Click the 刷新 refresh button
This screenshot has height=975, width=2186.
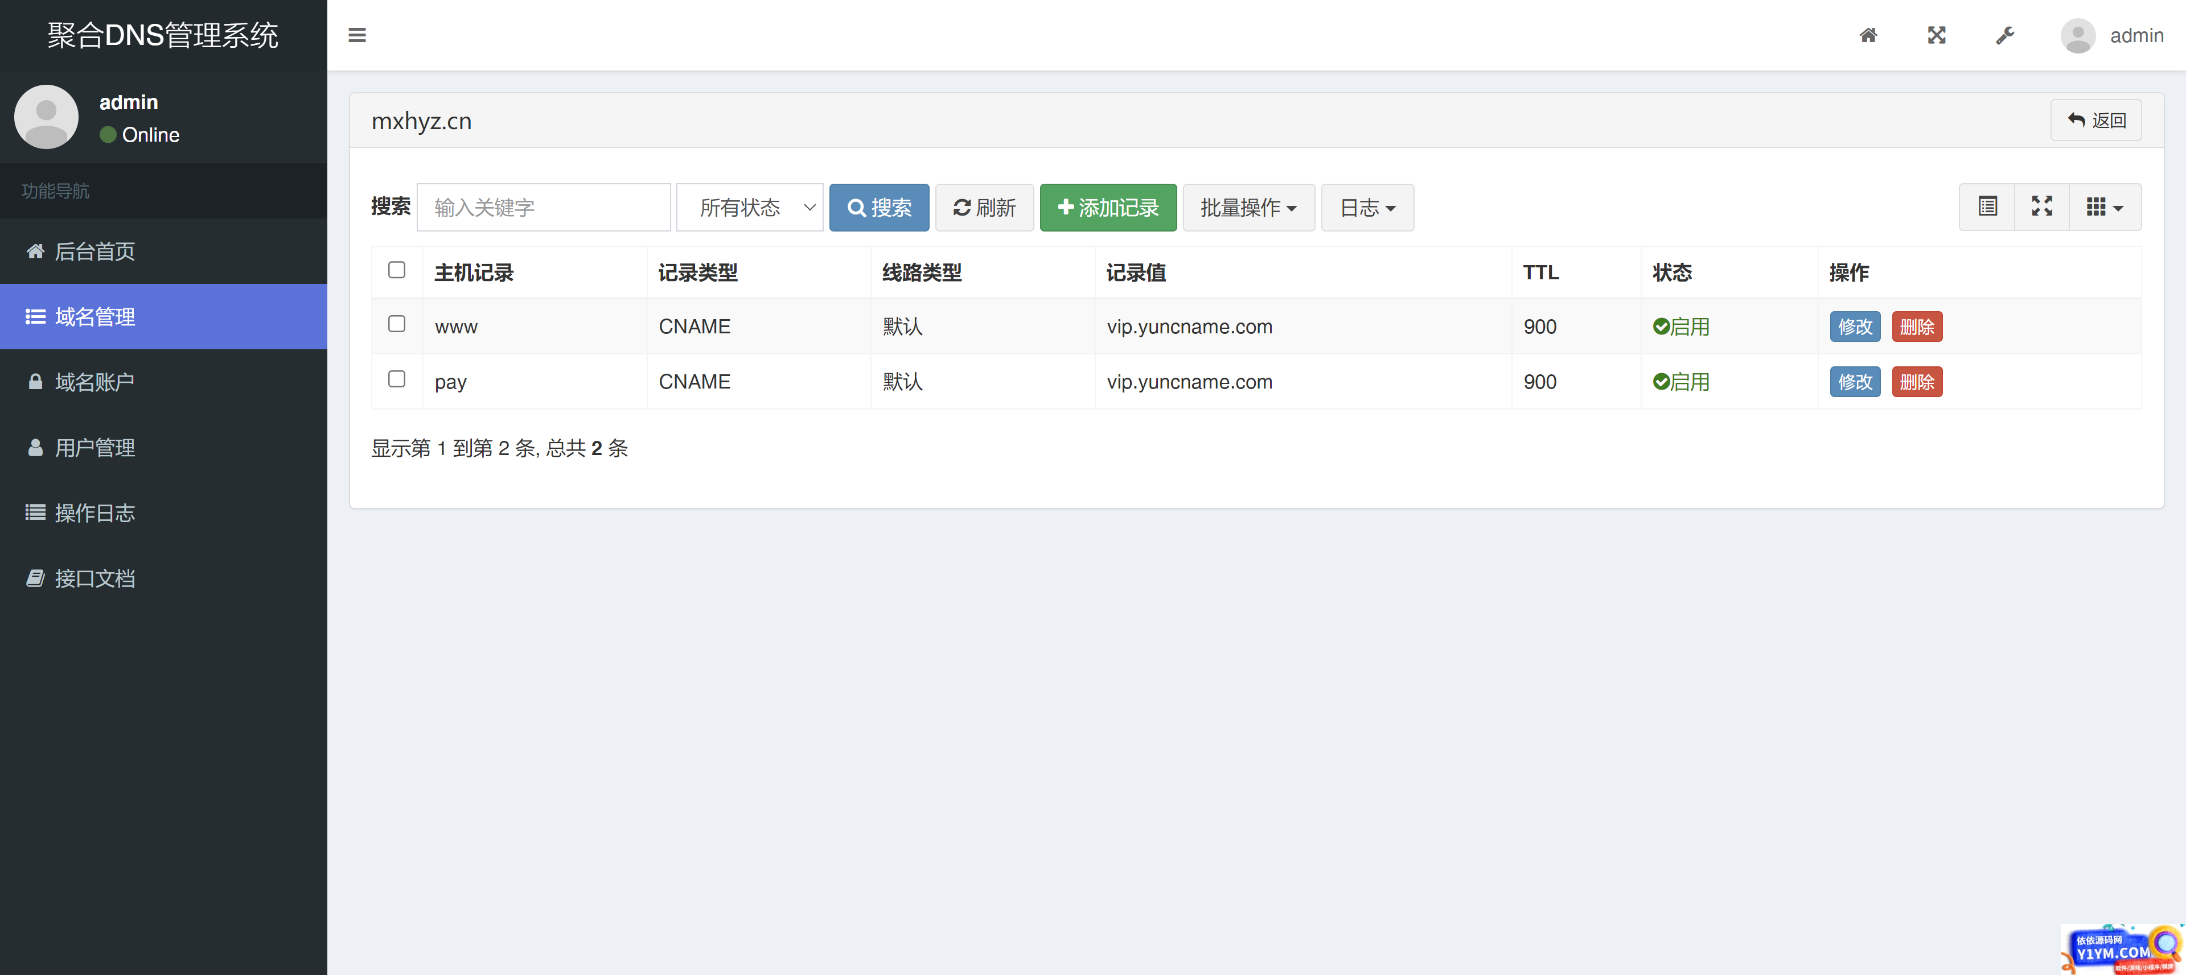(984, 207)
